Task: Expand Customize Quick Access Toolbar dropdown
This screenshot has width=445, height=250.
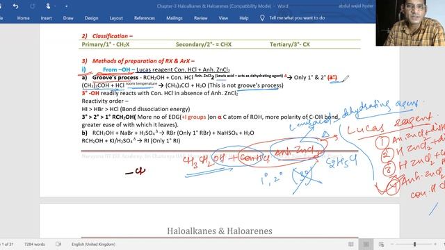Action: pyautogui.click(x=66, y=6)
